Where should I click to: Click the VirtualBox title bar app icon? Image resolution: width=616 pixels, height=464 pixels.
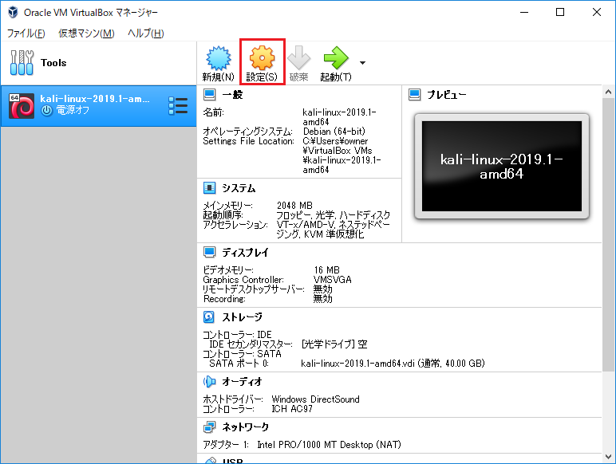point(13,12)
